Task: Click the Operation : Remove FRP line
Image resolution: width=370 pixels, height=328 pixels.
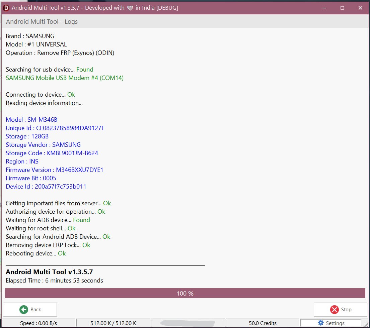Action: pyautogui.click(x=60, y=53)
